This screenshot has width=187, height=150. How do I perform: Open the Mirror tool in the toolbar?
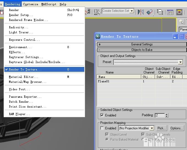[141, 12]
